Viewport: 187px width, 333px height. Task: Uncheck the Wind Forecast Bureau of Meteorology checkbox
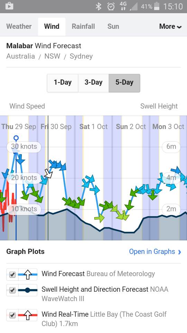pos(12,275)
